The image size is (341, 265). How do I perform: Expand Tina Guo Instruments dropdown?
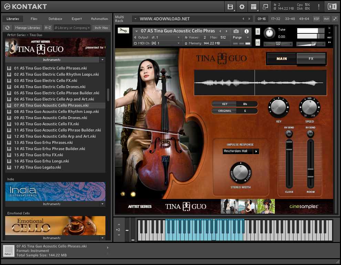click(102, 60)
